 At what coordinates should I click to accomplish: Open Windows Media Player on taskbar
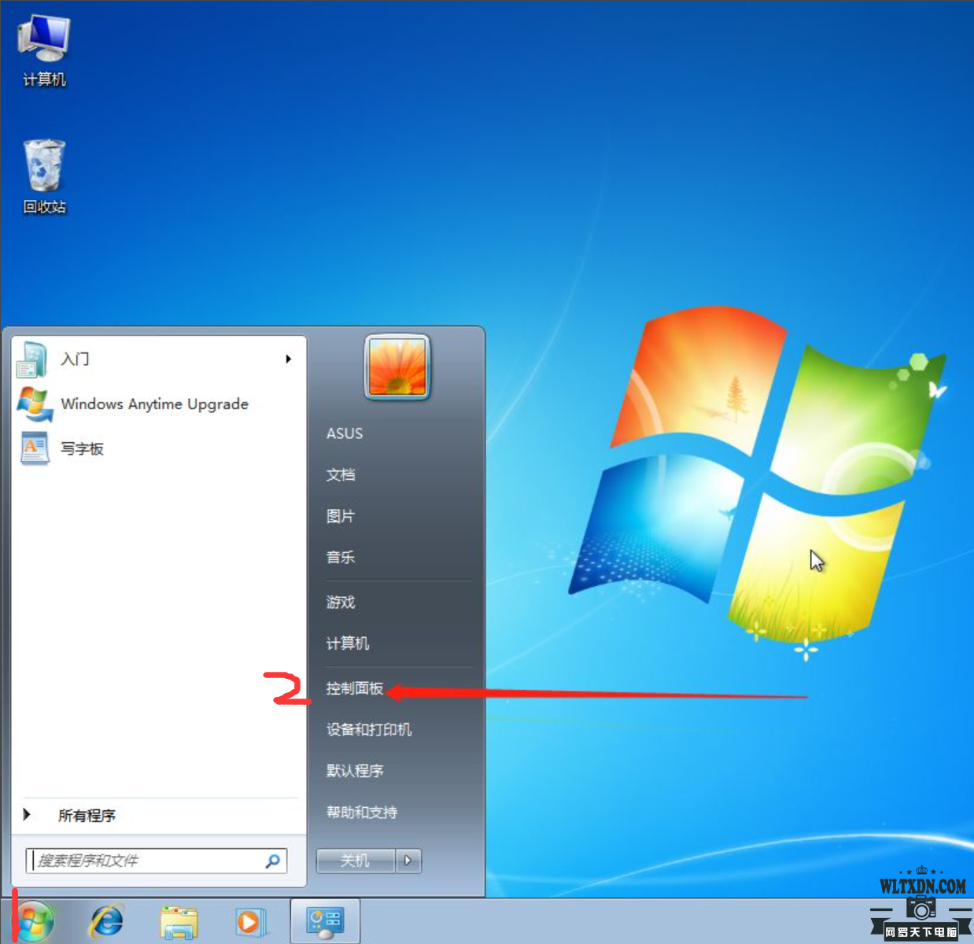click(251, 921)
